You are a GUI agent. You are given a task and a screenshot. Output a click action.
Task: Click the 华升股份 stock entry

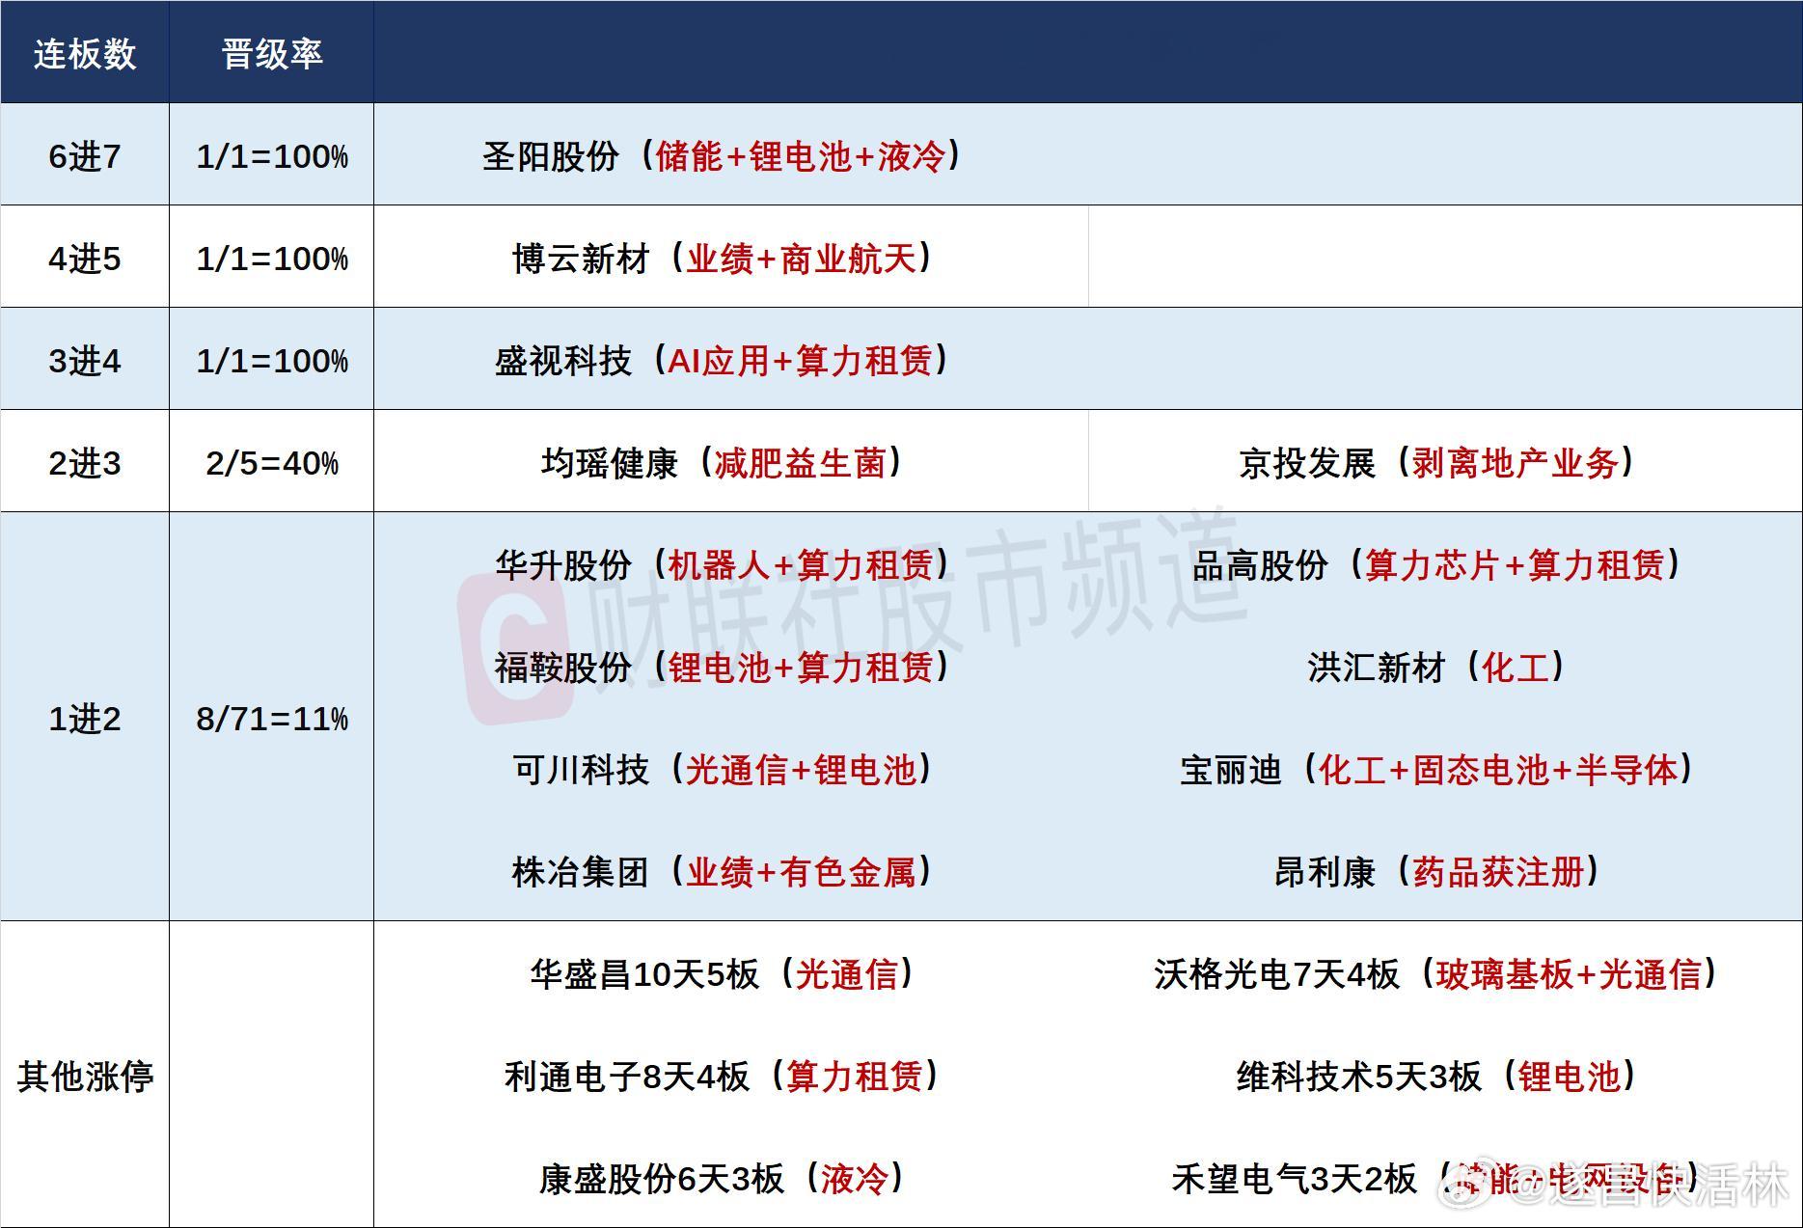(723, 565)
